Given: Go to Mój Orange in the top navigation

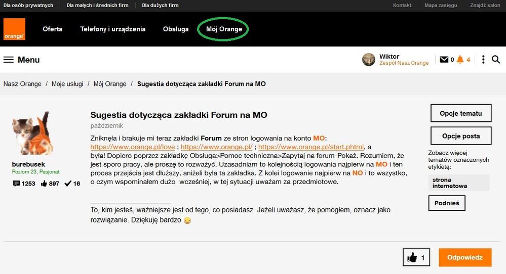Looking at the screenshot, I should click(x=224, y=29).
